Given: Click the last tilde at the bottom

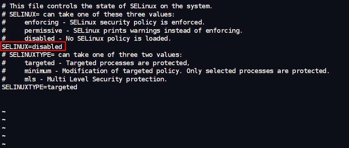Looking at the screenshot, I should pos(4,144).
